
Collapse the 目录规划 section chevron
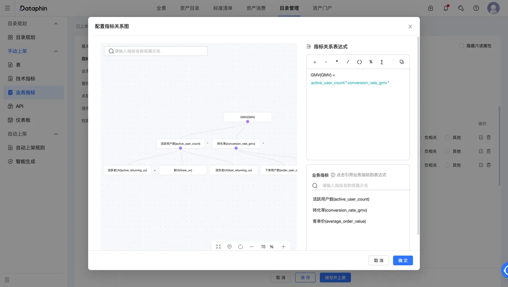coord(56,24)
